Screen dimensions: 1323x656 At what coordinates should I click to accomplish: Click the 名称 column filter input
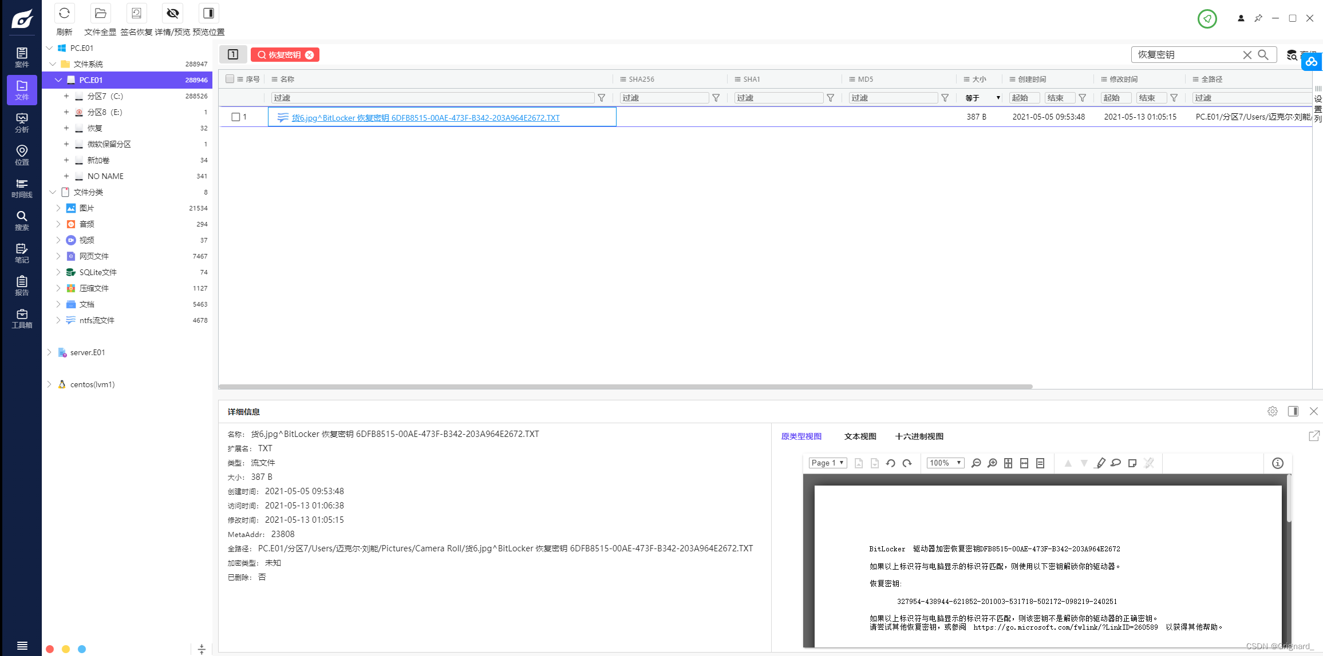tap(433, 98)
